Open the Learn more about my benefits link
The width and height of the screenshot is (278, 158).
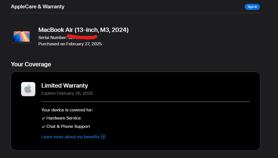click(70, 137)
